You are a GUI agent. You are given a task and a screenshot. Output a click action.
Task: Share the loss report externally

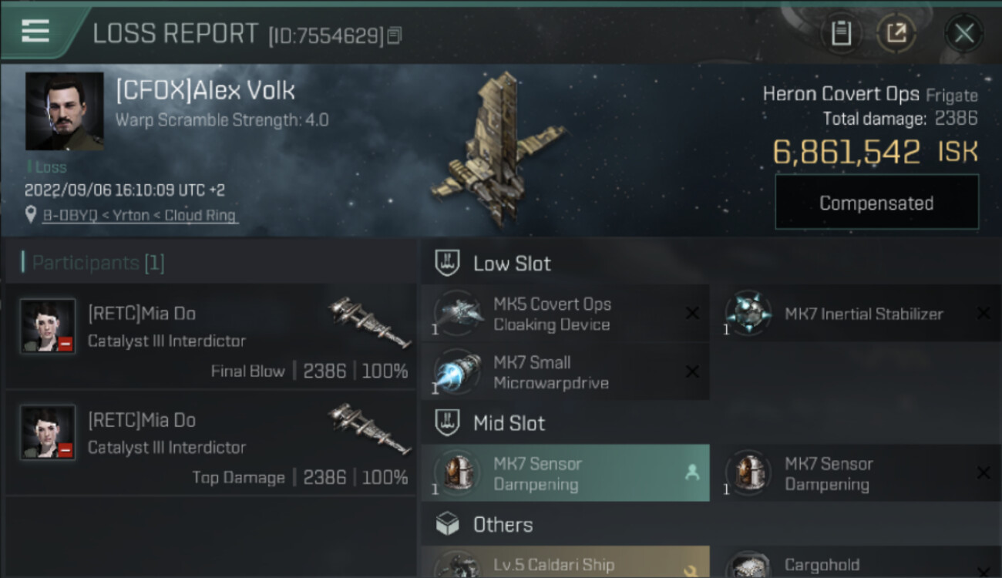coord(896,33)
